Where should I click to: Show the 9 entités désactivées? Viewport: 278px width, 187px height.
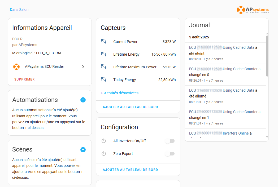point(119,93)
